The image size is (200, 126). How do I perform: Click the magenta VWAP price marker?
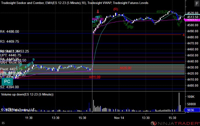pyautogui.click(x=192, y=20)
